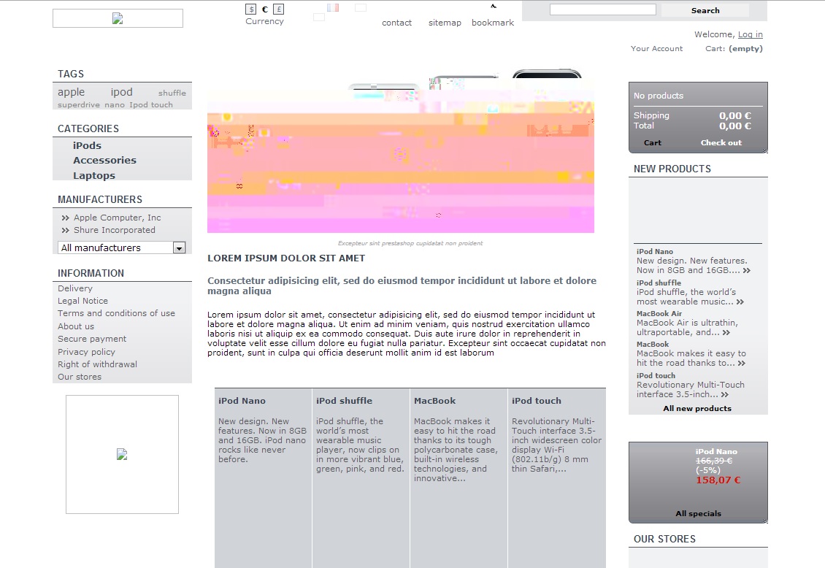This screenshot has width=825, height=568.
Task: Open Terms and conditions of use
Action: pos(116,313)
